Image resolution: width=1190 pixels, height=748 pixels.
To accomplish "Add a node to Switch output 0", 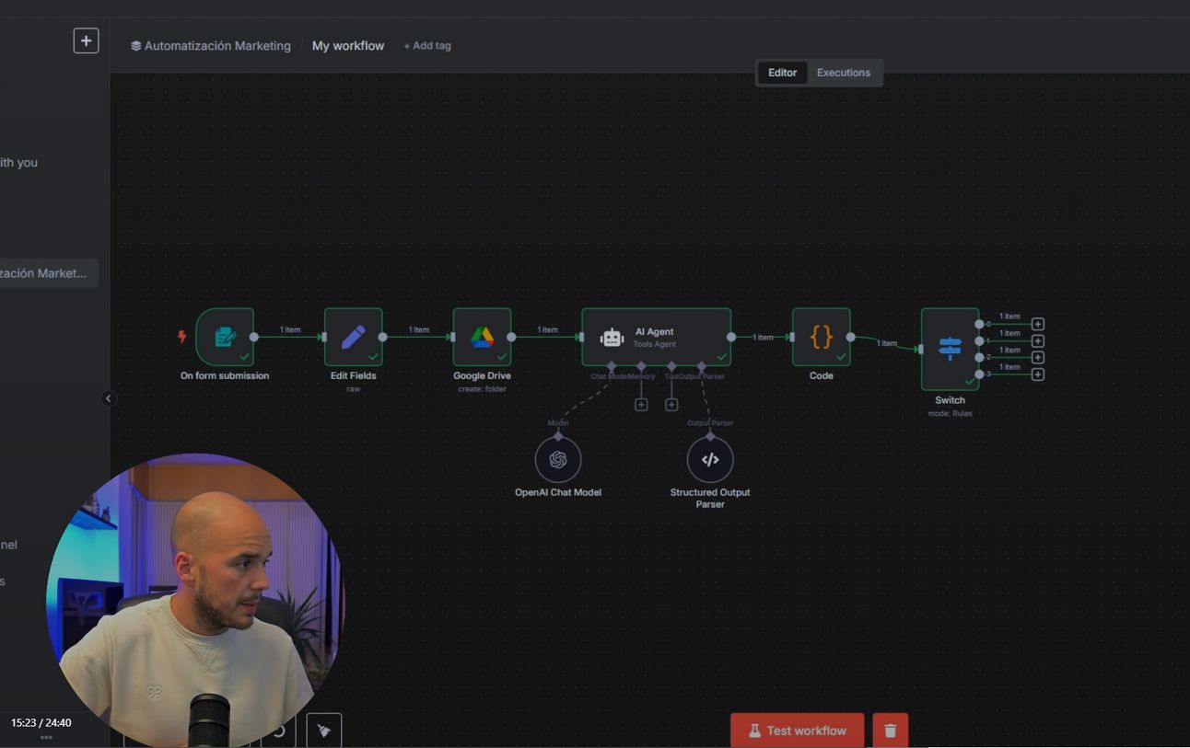I will click(x=1038, y=324).
